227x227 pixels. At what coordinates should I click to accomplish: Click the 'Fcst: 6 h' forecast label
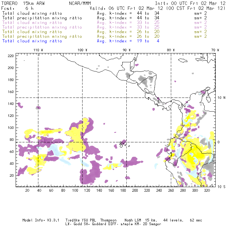coord(17,8)
